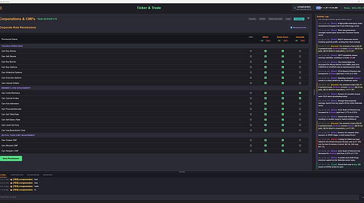The image size is (364, 203).
Task: Click the Activity Log heading
Action: point(322,17)
